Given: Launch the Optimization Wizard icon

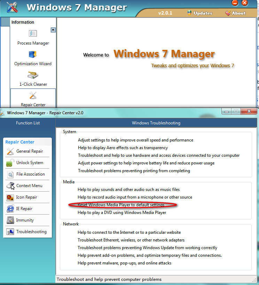Looking at the screenshot, I should tap(33, 54).
